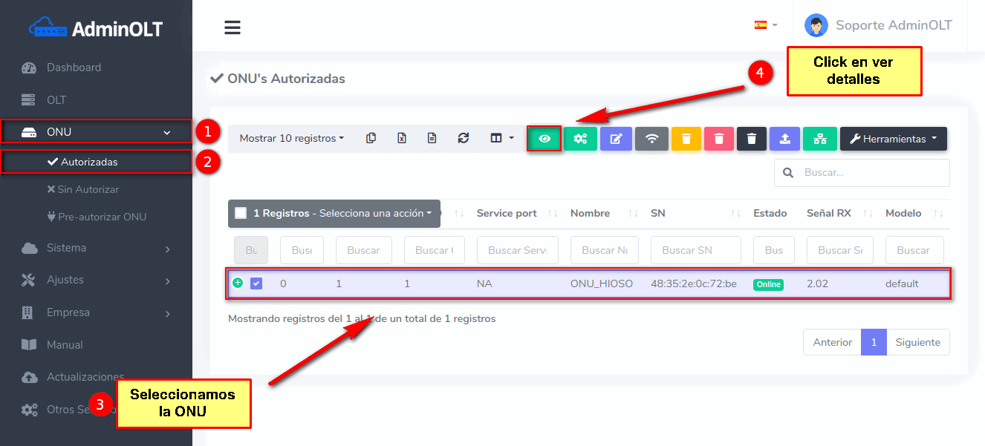
Task: Expand row details with green plus icon
Action: coord(238,283)
